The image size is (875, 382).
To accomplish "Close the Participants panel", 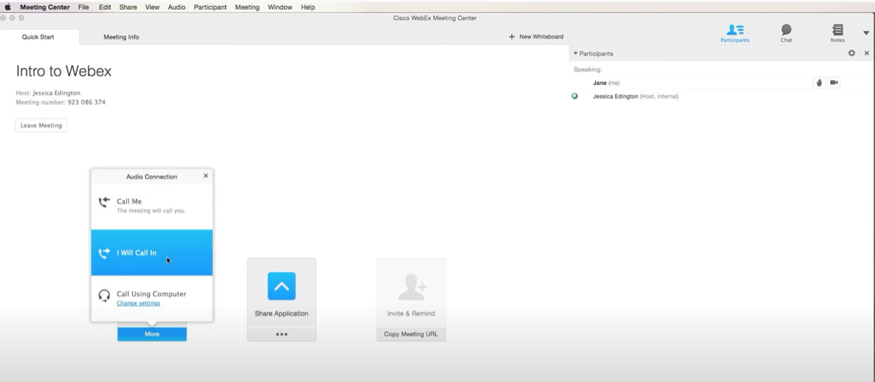I will (867, 53).
